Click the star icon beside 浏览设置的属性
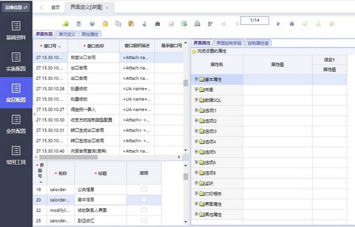Screen dimensions: 355x227 (194, 51)
